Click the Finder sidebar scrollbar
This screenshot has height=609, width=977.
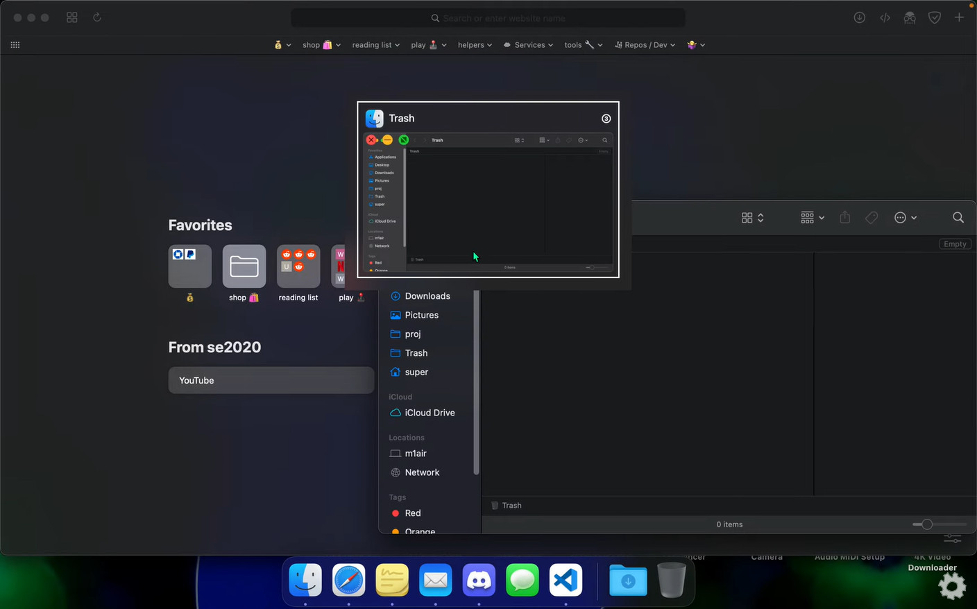(x=476, y=383)
